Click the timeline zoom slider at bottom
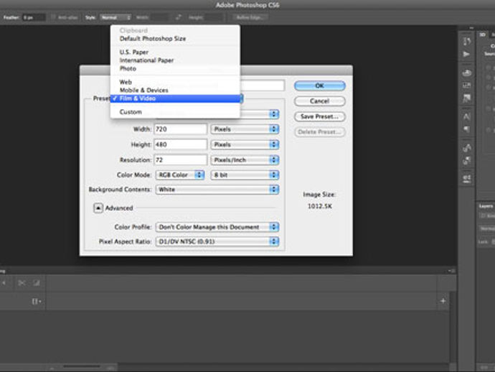This screenshot has height=372, width=495. tap(82, 368)
